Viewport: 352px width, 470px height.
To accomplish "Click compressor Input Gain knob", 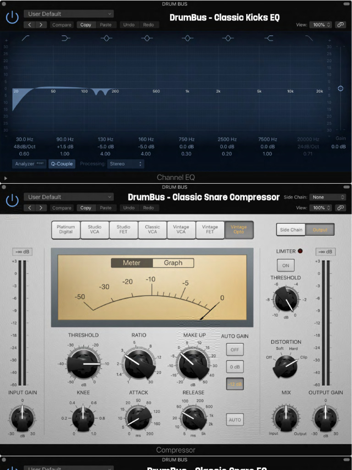I will click(22, 417).
